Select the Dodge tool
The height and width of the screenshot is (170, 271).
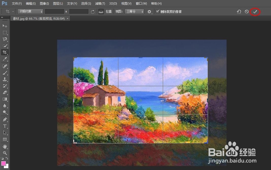[x=5, y=112]
